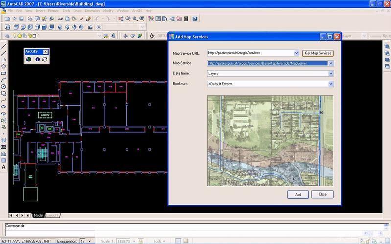
Task: Open the Draw menu
Action: tap(77, 11)
